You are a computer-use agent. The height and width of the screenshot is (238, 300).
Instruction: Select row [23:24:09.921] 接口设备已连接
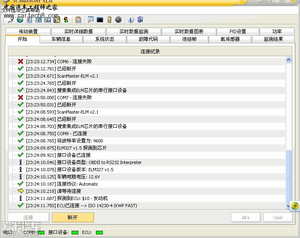click(147, 155)
